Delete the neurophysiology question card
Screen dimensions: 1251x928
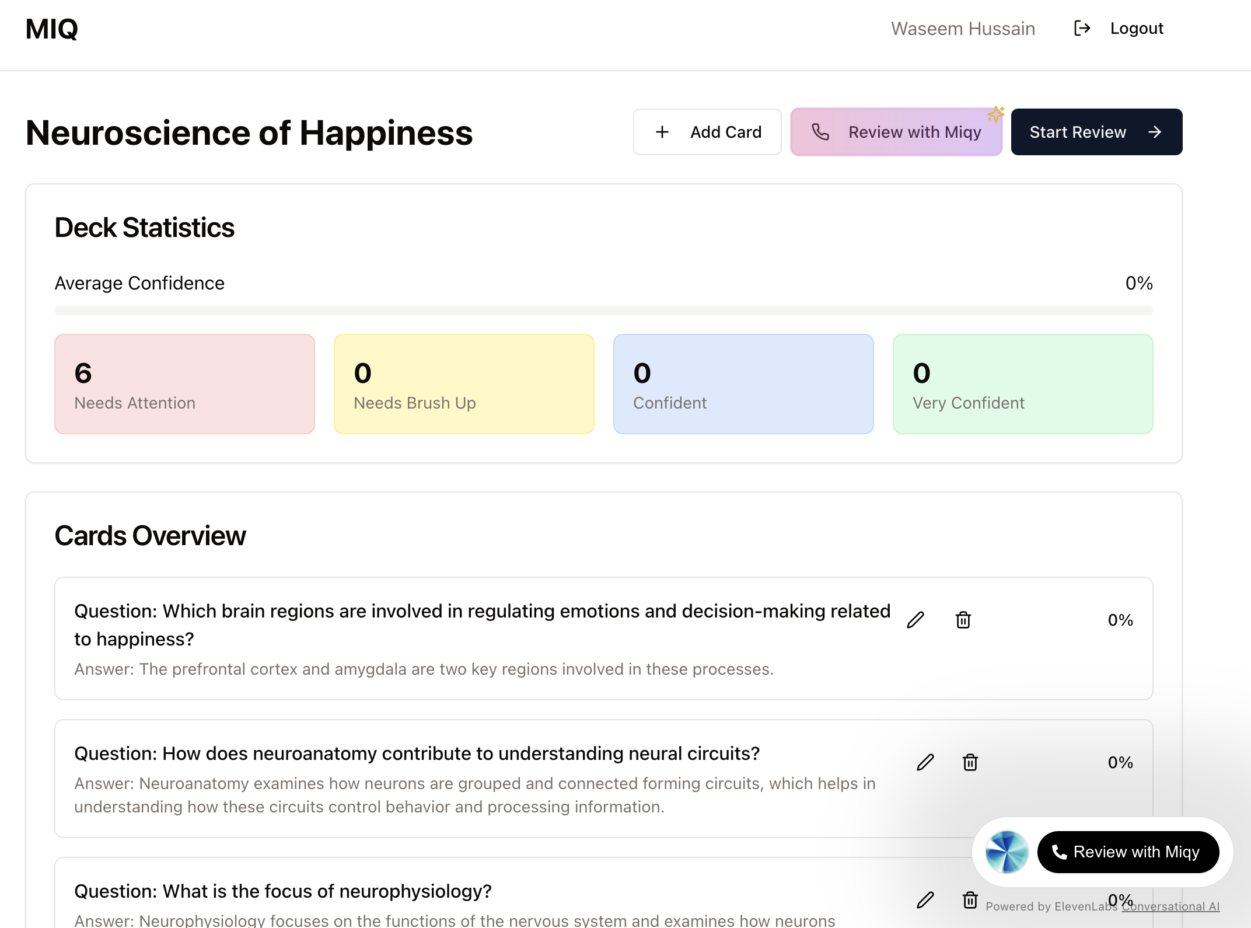[x=970, y=900]
